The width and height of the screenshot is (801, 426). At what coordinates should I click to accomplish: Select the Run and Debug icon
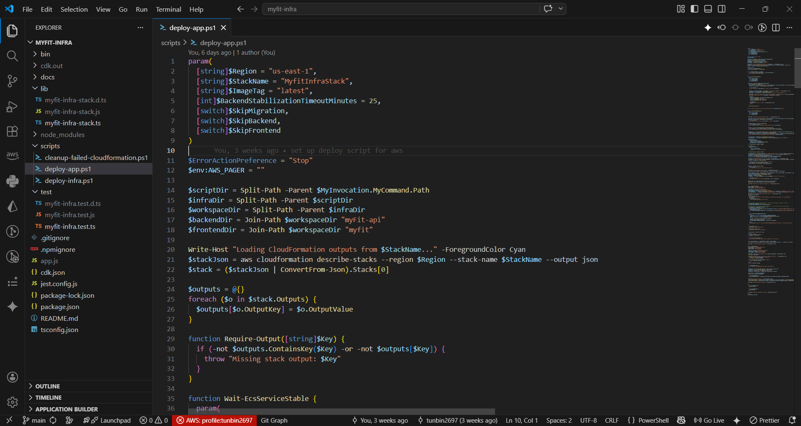12,106
